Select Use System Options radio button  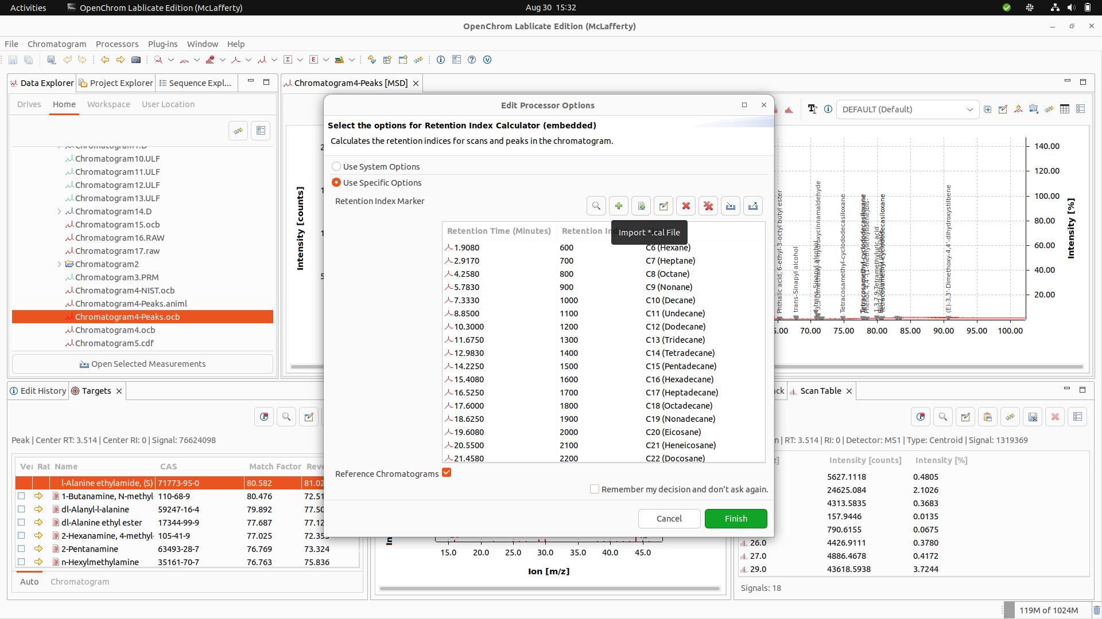tap(336, 166)
